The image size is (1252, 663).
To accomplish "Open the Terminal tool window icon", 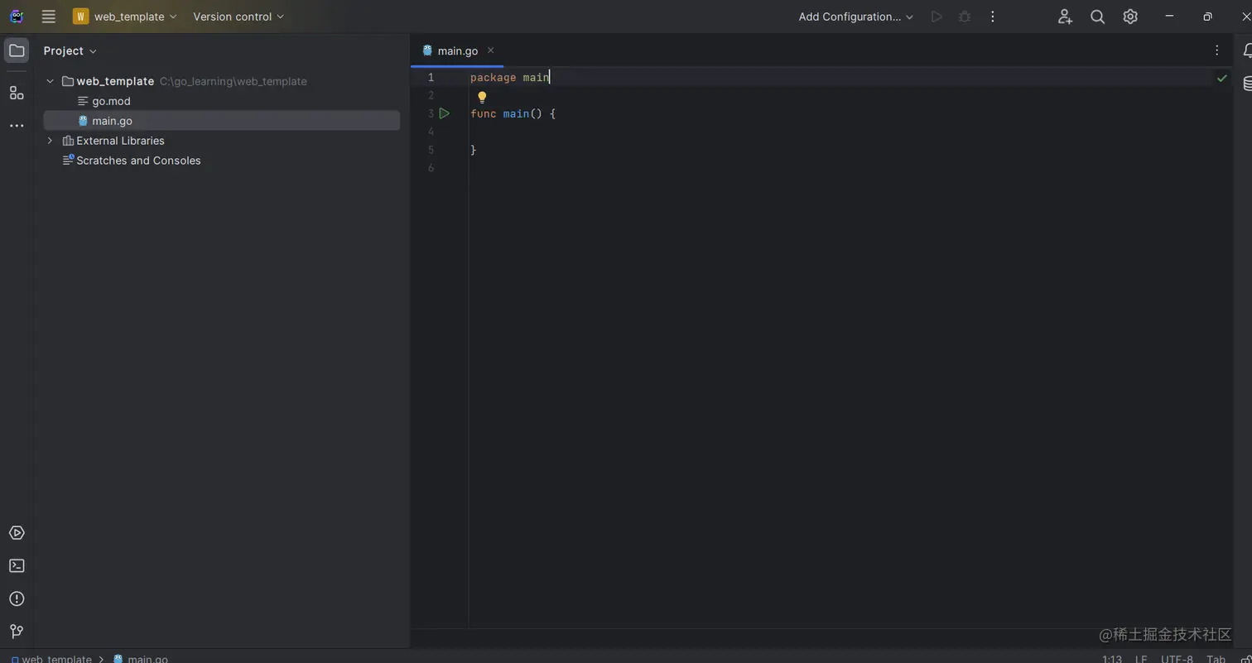I will (x=17, y=566).
